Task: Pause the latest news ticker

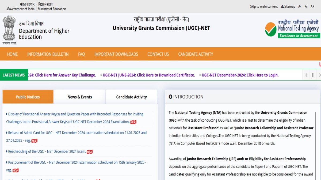Action: pos(313,75)
